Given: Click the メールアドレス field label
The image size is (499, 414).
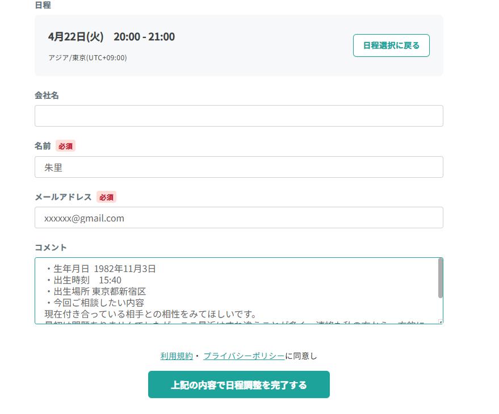Looking at the screenshot, I should [x=63, y=197].
